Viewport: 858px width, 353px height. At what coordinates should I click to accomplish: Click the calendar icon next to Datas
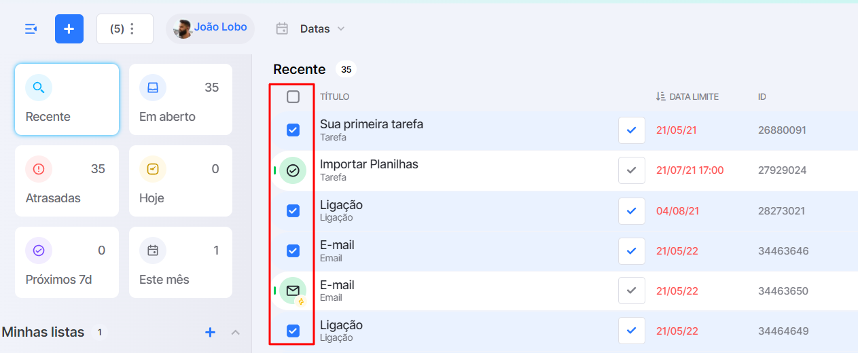pyautogui.click(x=282, y=29)
